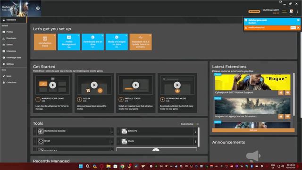Open Windows taskbar search

88,166
